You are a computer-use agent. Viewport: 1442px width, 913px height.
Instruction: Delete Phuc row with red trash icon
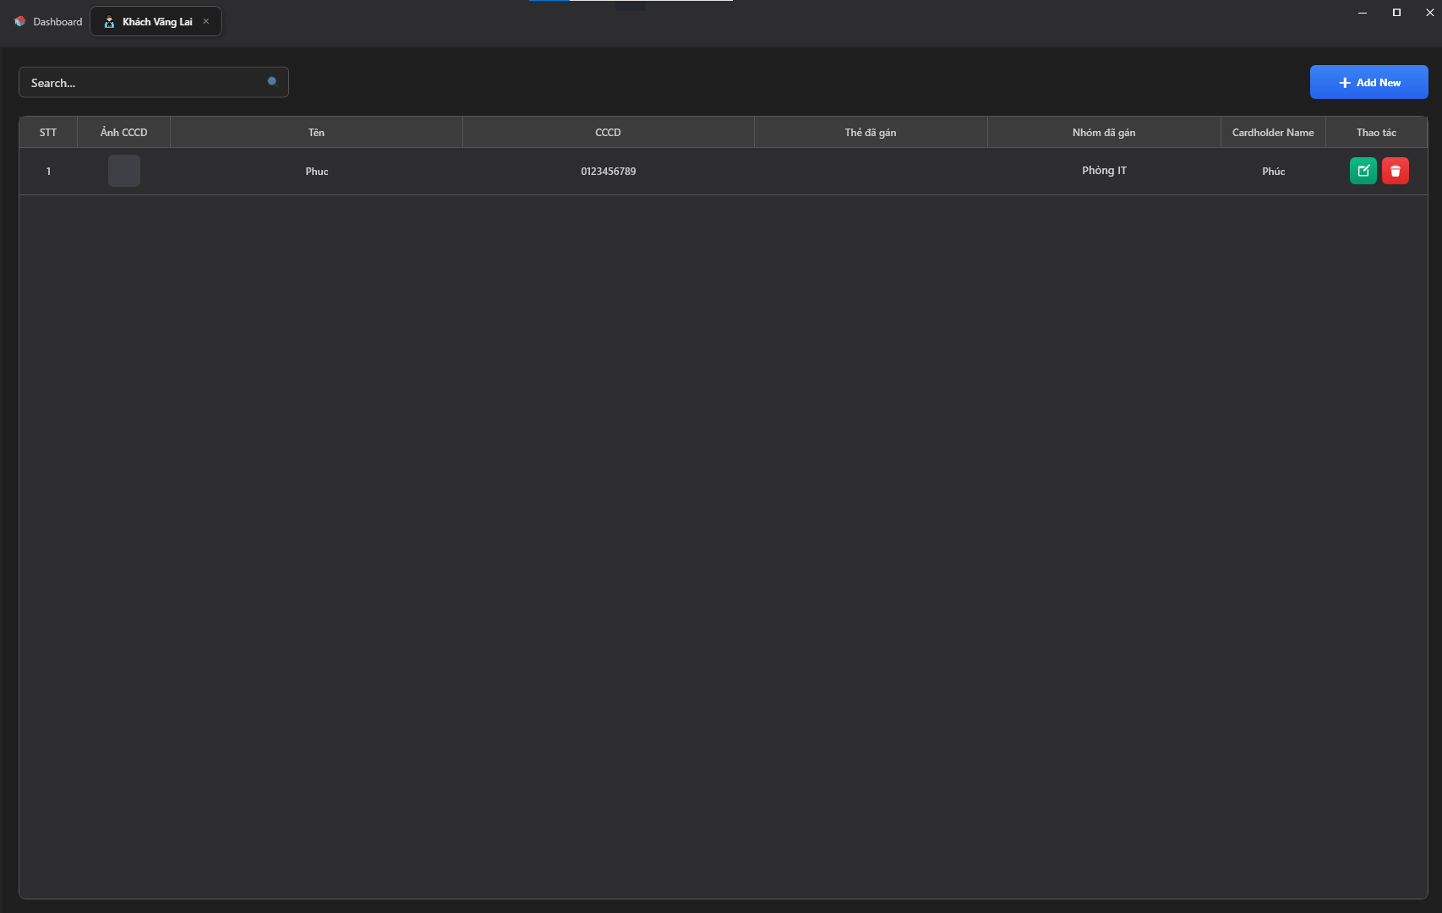(x=1395, y=171)
